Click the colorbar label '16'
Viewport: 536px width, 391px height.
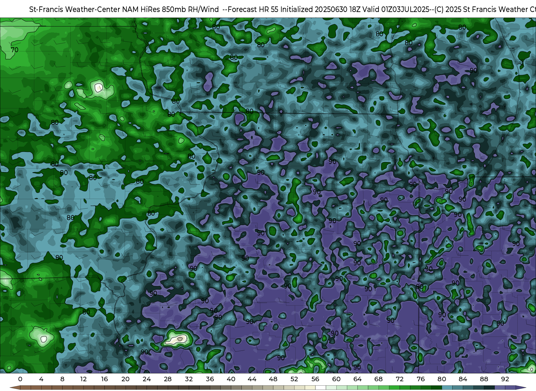[x=104, y=379]
